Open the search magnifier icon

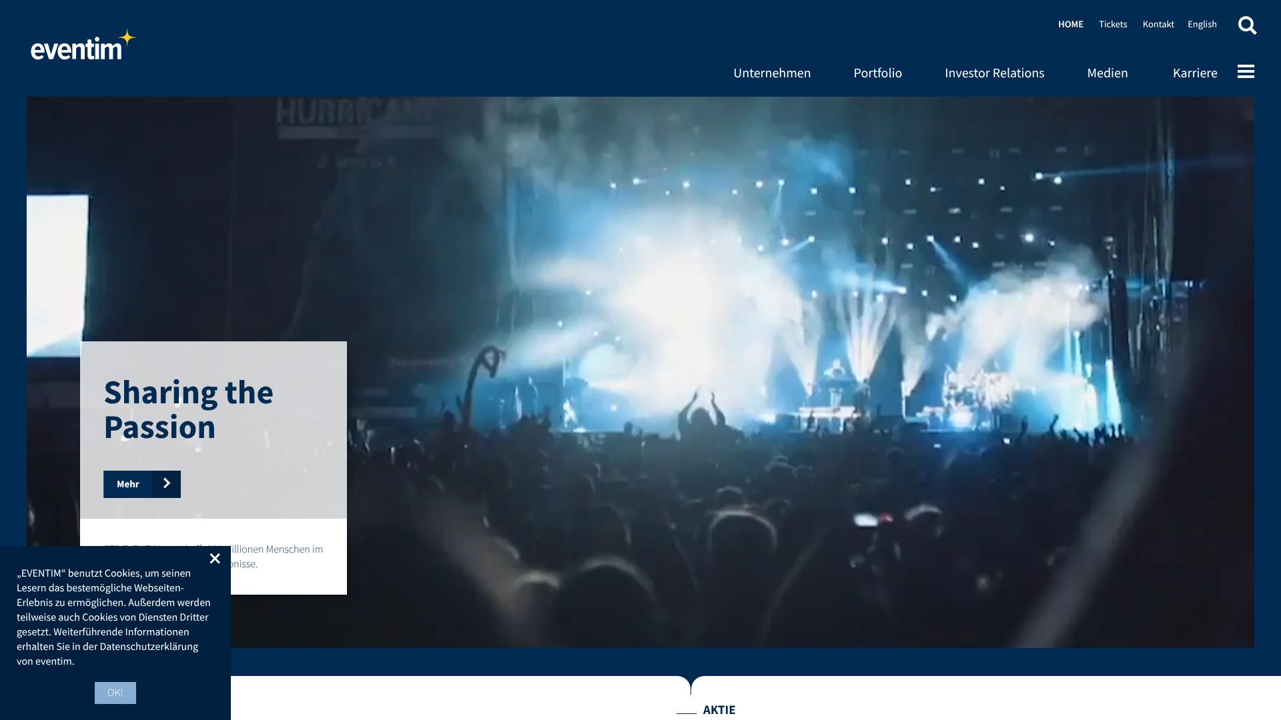(x=1247, y=25)
